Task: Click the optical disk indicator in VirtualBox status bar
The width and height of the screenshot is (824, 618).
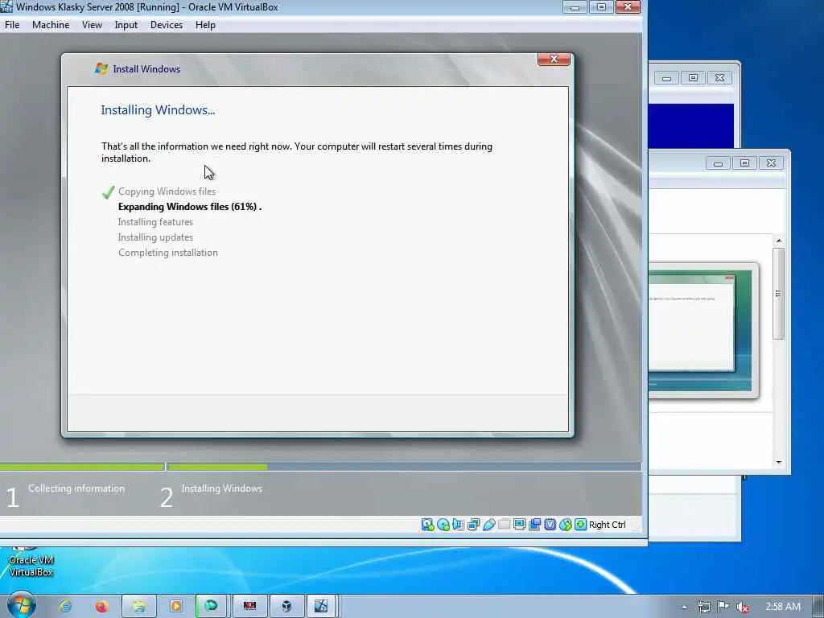Action: (x=443, y=525)
